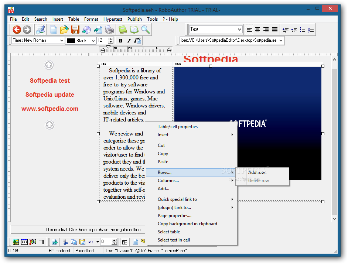Open the File menu

click(13, 19)
